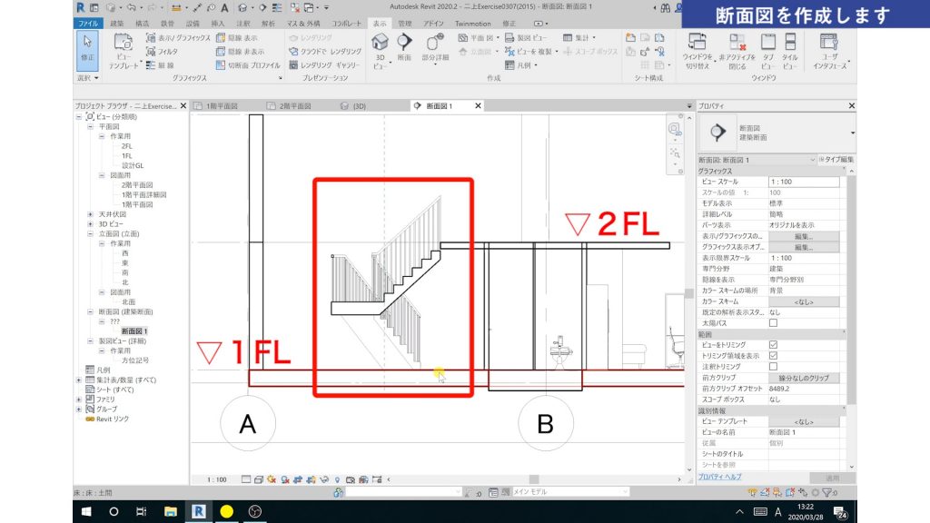Switch to the 2階平面図 view tab
Viewport: 930px width, 523px height.
[296, 106]
